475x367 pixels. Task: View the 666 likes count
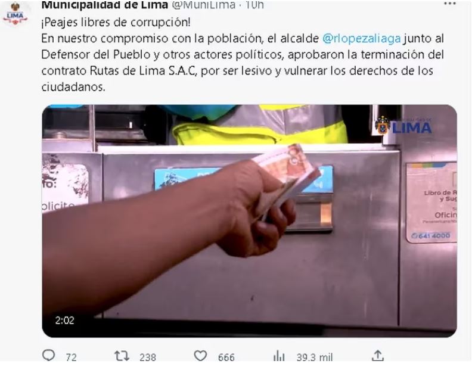(226, 357)
